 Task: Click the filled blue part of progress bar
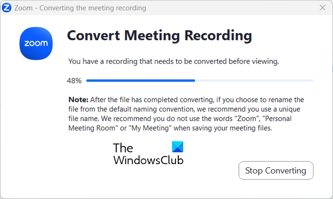[x=140, y=81]
